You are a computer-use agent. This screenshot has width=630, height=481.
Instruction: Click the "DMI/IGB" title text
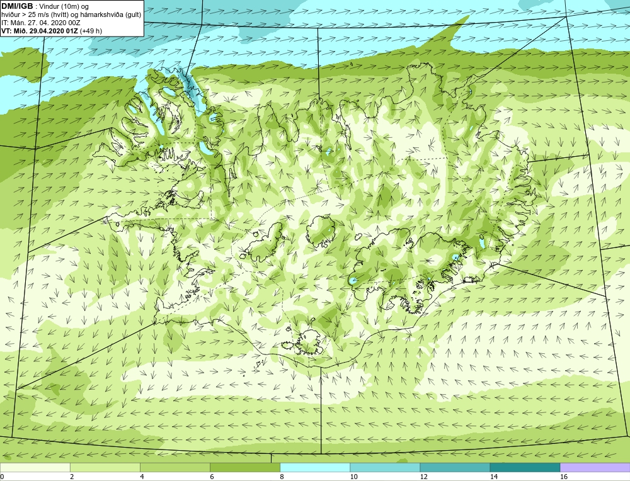17,6
